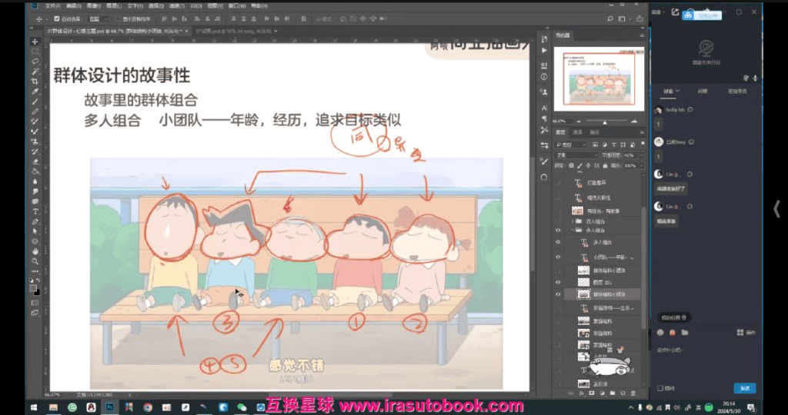This screenshot has height=415, width=788.
Task: Open blend mode dropdown 正常
Action: pos(576,155)
